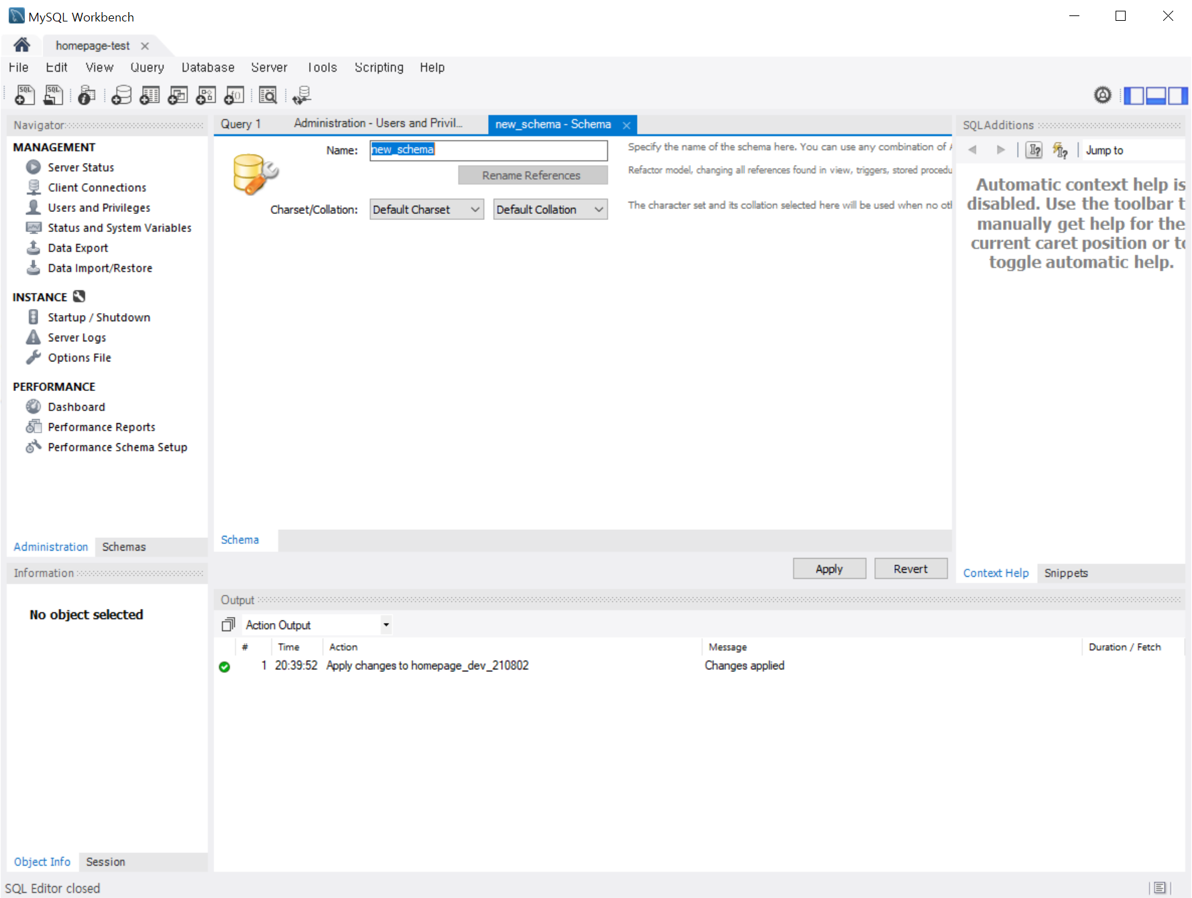The height and width of the screenshot is (898, 1192).
Task: Open preferences gear icon
Action: pyautogui.click(x=1102, y=95)
